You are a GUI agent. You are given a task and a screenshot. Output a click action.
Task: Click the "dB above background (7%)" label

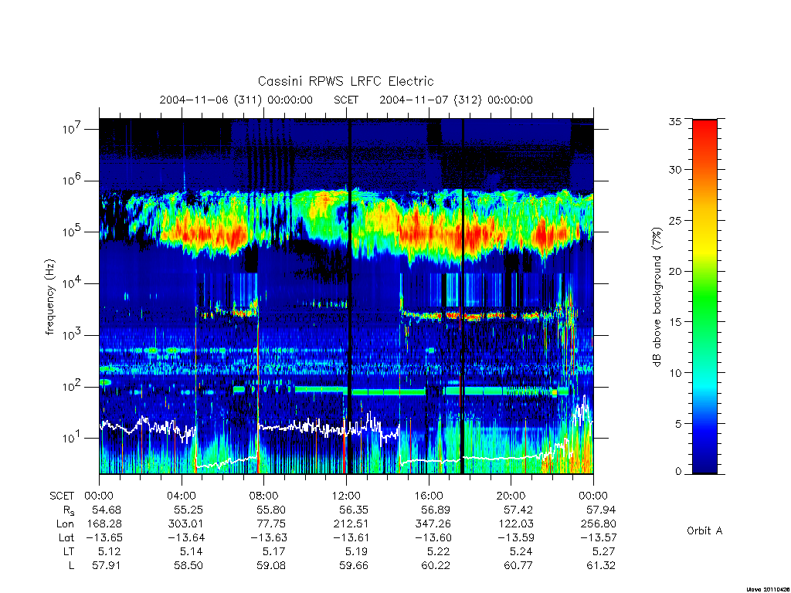pyautogui.click(x=657, y=297)
